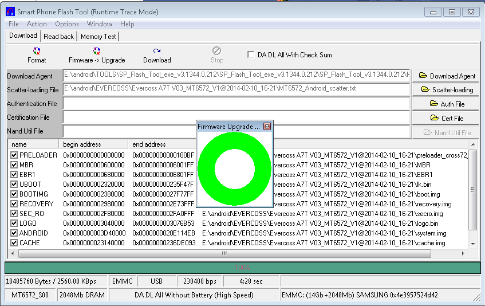Uncheck the CACHE partition

click(x=14, y=243)
